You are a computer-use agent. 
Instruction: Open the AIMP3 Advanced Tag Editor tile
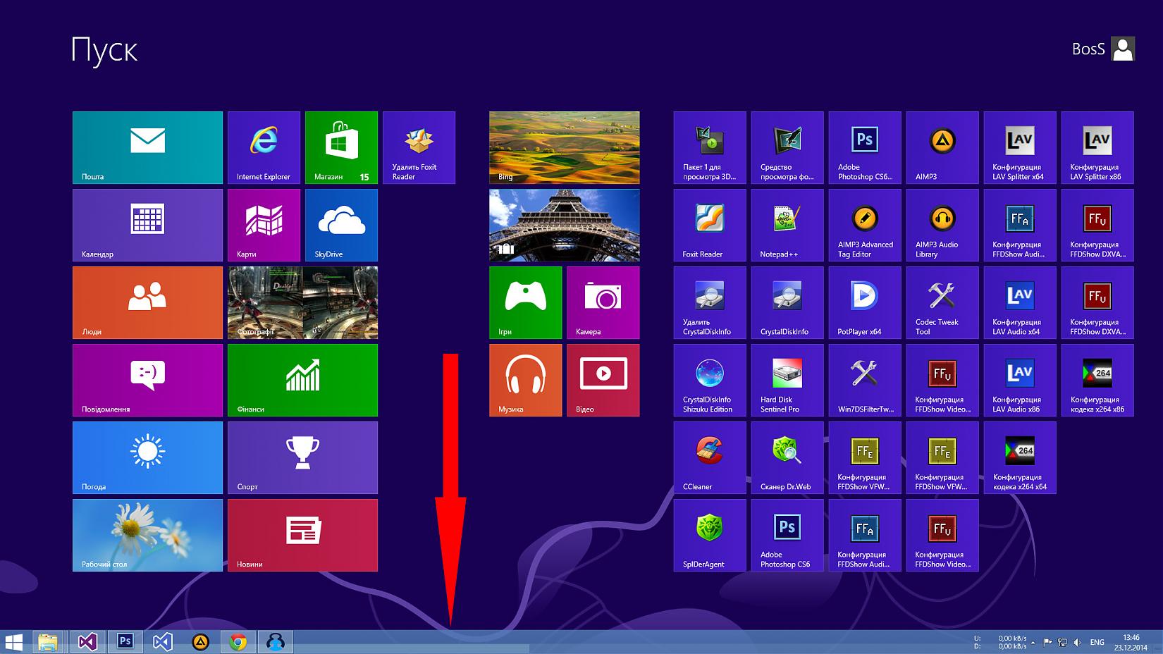pyautogui.click(x=865, y=225)
